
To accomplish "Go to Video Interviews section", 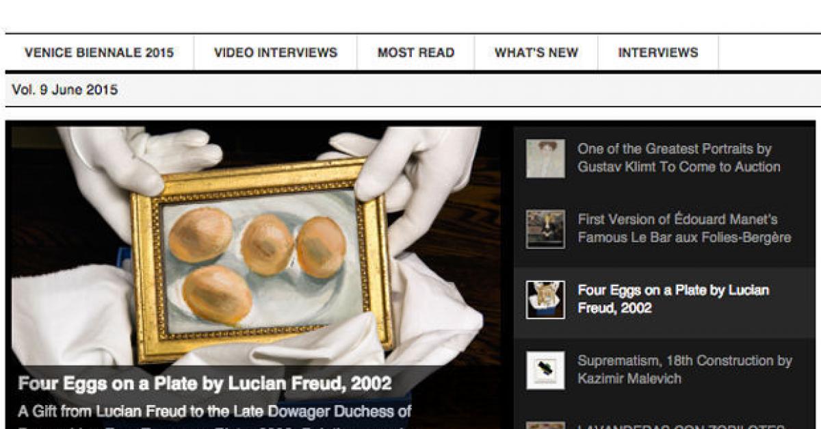I will (276, 53).
